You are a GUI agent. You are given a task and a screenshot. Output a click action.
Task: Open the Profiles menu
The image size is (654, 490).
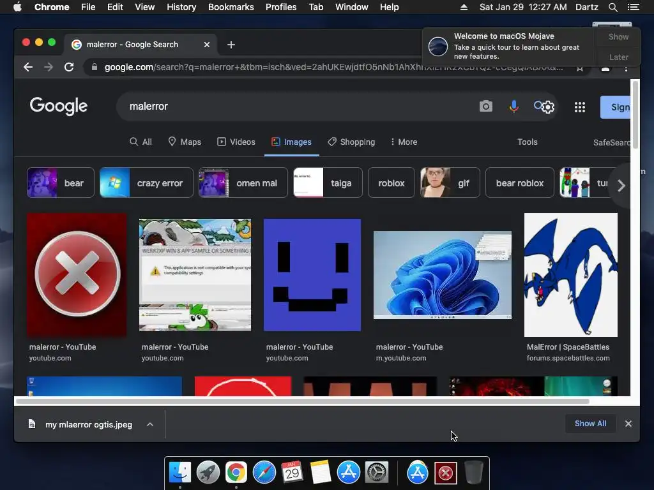click(x=281, y=7)
